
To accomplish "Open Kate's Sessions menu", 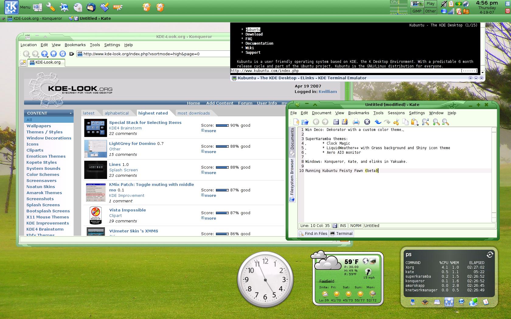I will (396, 113).
